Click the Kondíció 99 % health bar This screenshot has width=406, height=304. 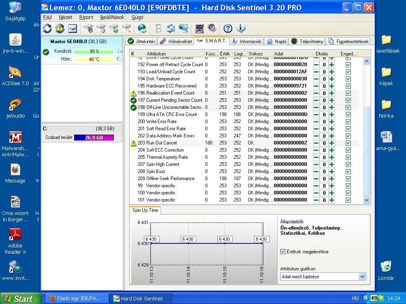[94, 51]
